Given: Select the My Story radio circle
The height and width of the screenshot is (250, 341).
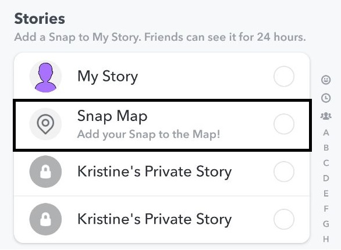Looking at the screenshot, I should point(284,76).
